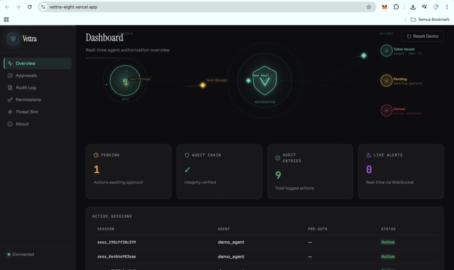The width and height of the screenshot is (454, 270).
Task: Click the Dashboard heading
Action: pos(105,38)
